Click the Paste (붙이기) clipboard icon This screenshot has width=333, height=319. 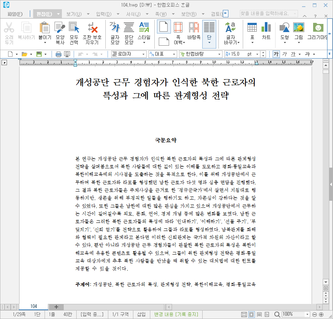coord(45,28)
